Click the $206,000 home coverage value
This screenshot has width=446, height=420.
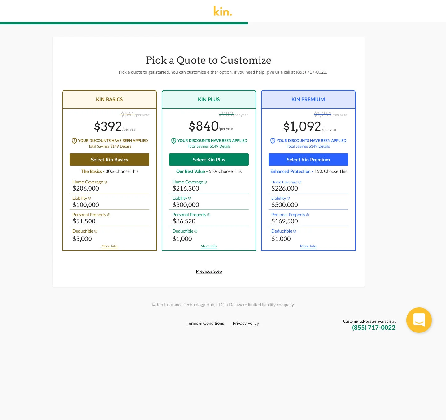[86, 188]
